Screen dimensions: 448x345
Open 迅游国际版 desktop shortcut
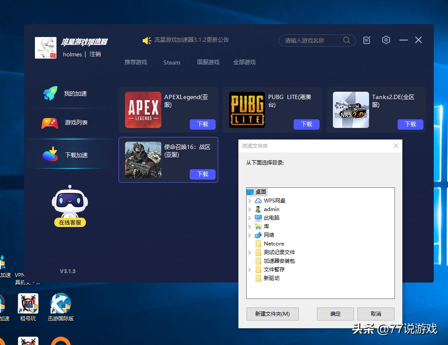(60, 304)
